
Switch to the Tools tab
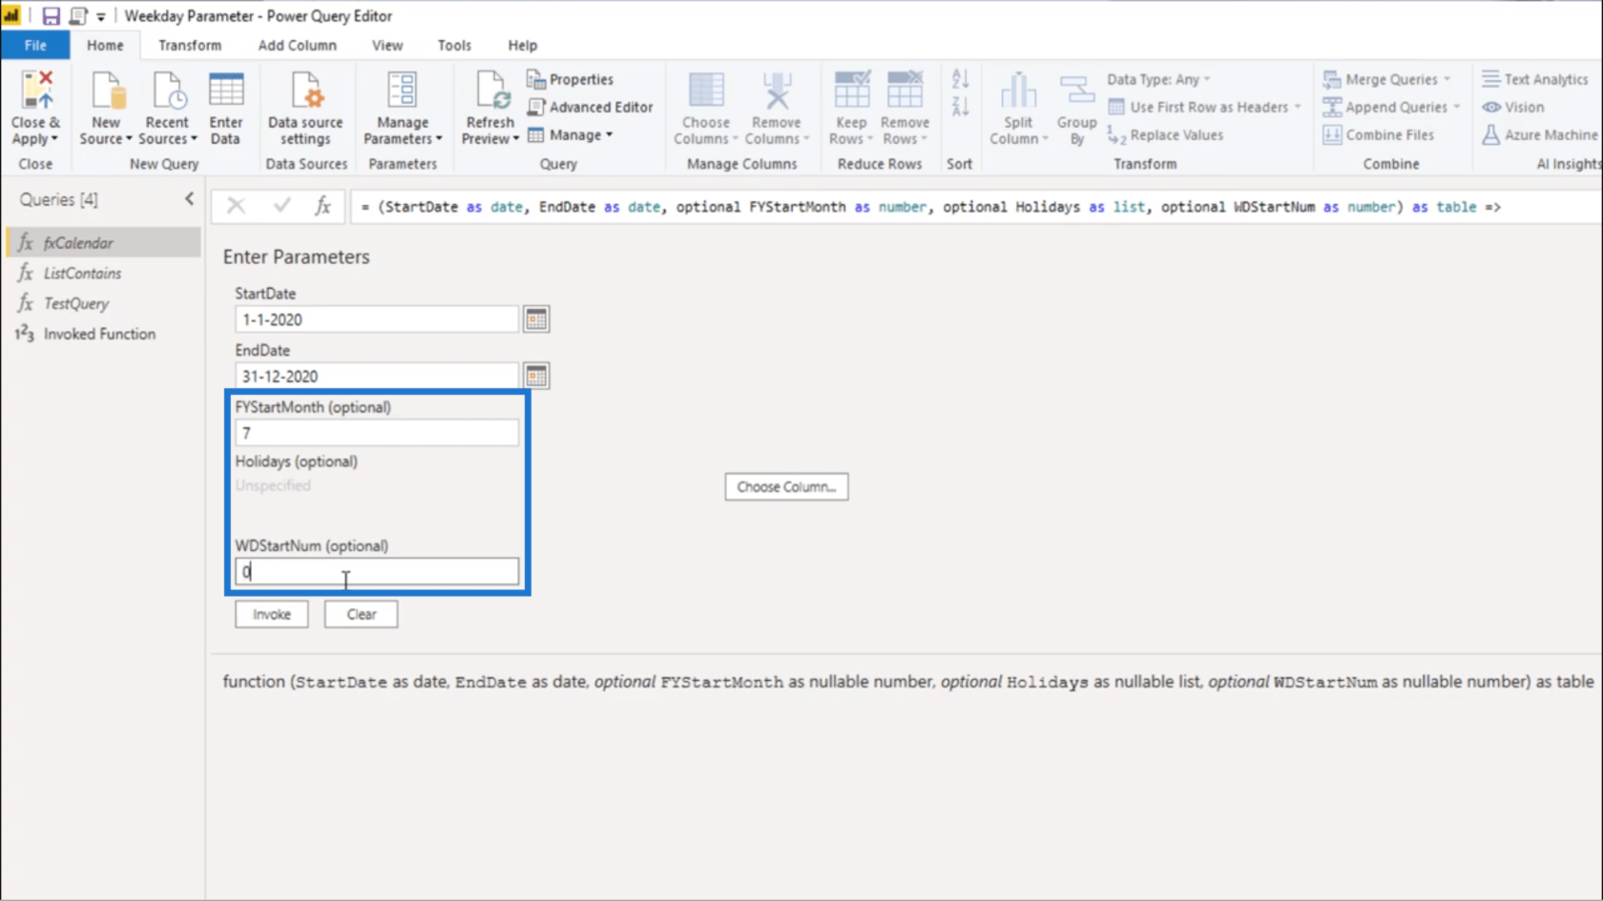(x=454, y=45)
